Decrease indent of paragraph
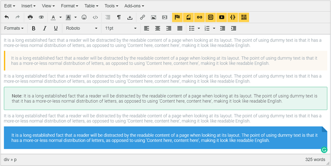The width and height of the screenshot is (331, 166). pyautogui.click(x=223, y=28)
